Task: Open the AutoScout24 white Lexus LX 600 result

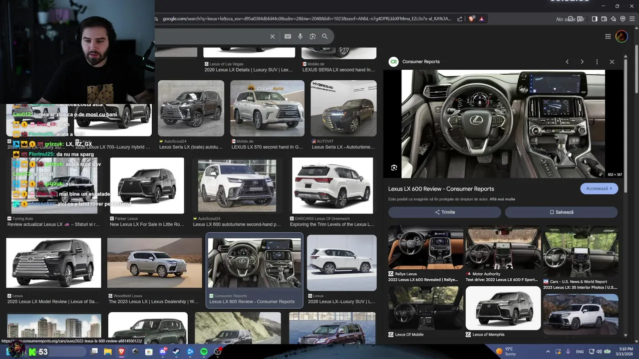Action: point(237,185)
